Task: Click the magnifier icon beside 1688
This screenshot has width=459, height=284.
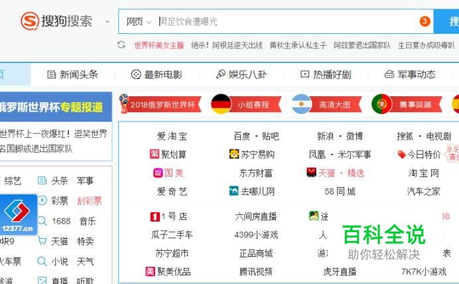Action: tap(42, 221)
